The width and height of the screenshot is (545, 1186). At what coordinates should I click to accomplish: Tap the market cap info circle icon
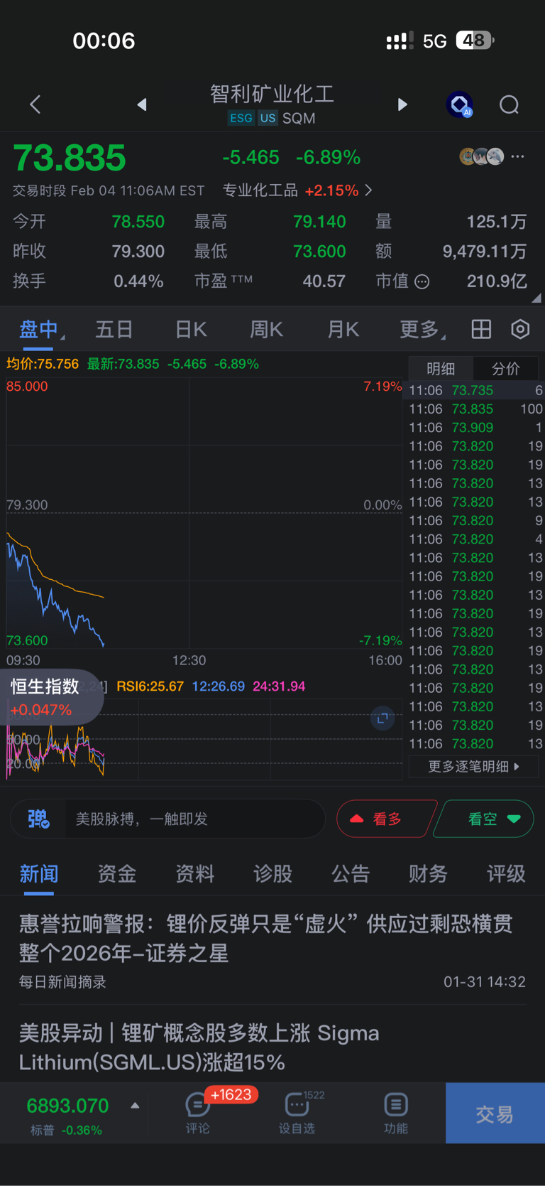tap(422, 281)
